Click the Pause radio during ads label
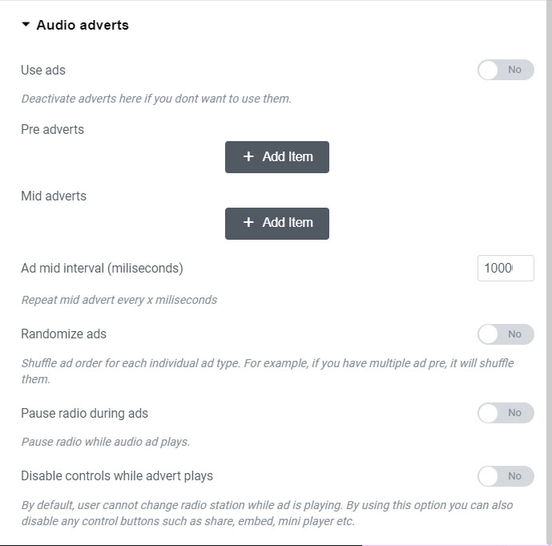552x546 pixels. pos(84,413)
